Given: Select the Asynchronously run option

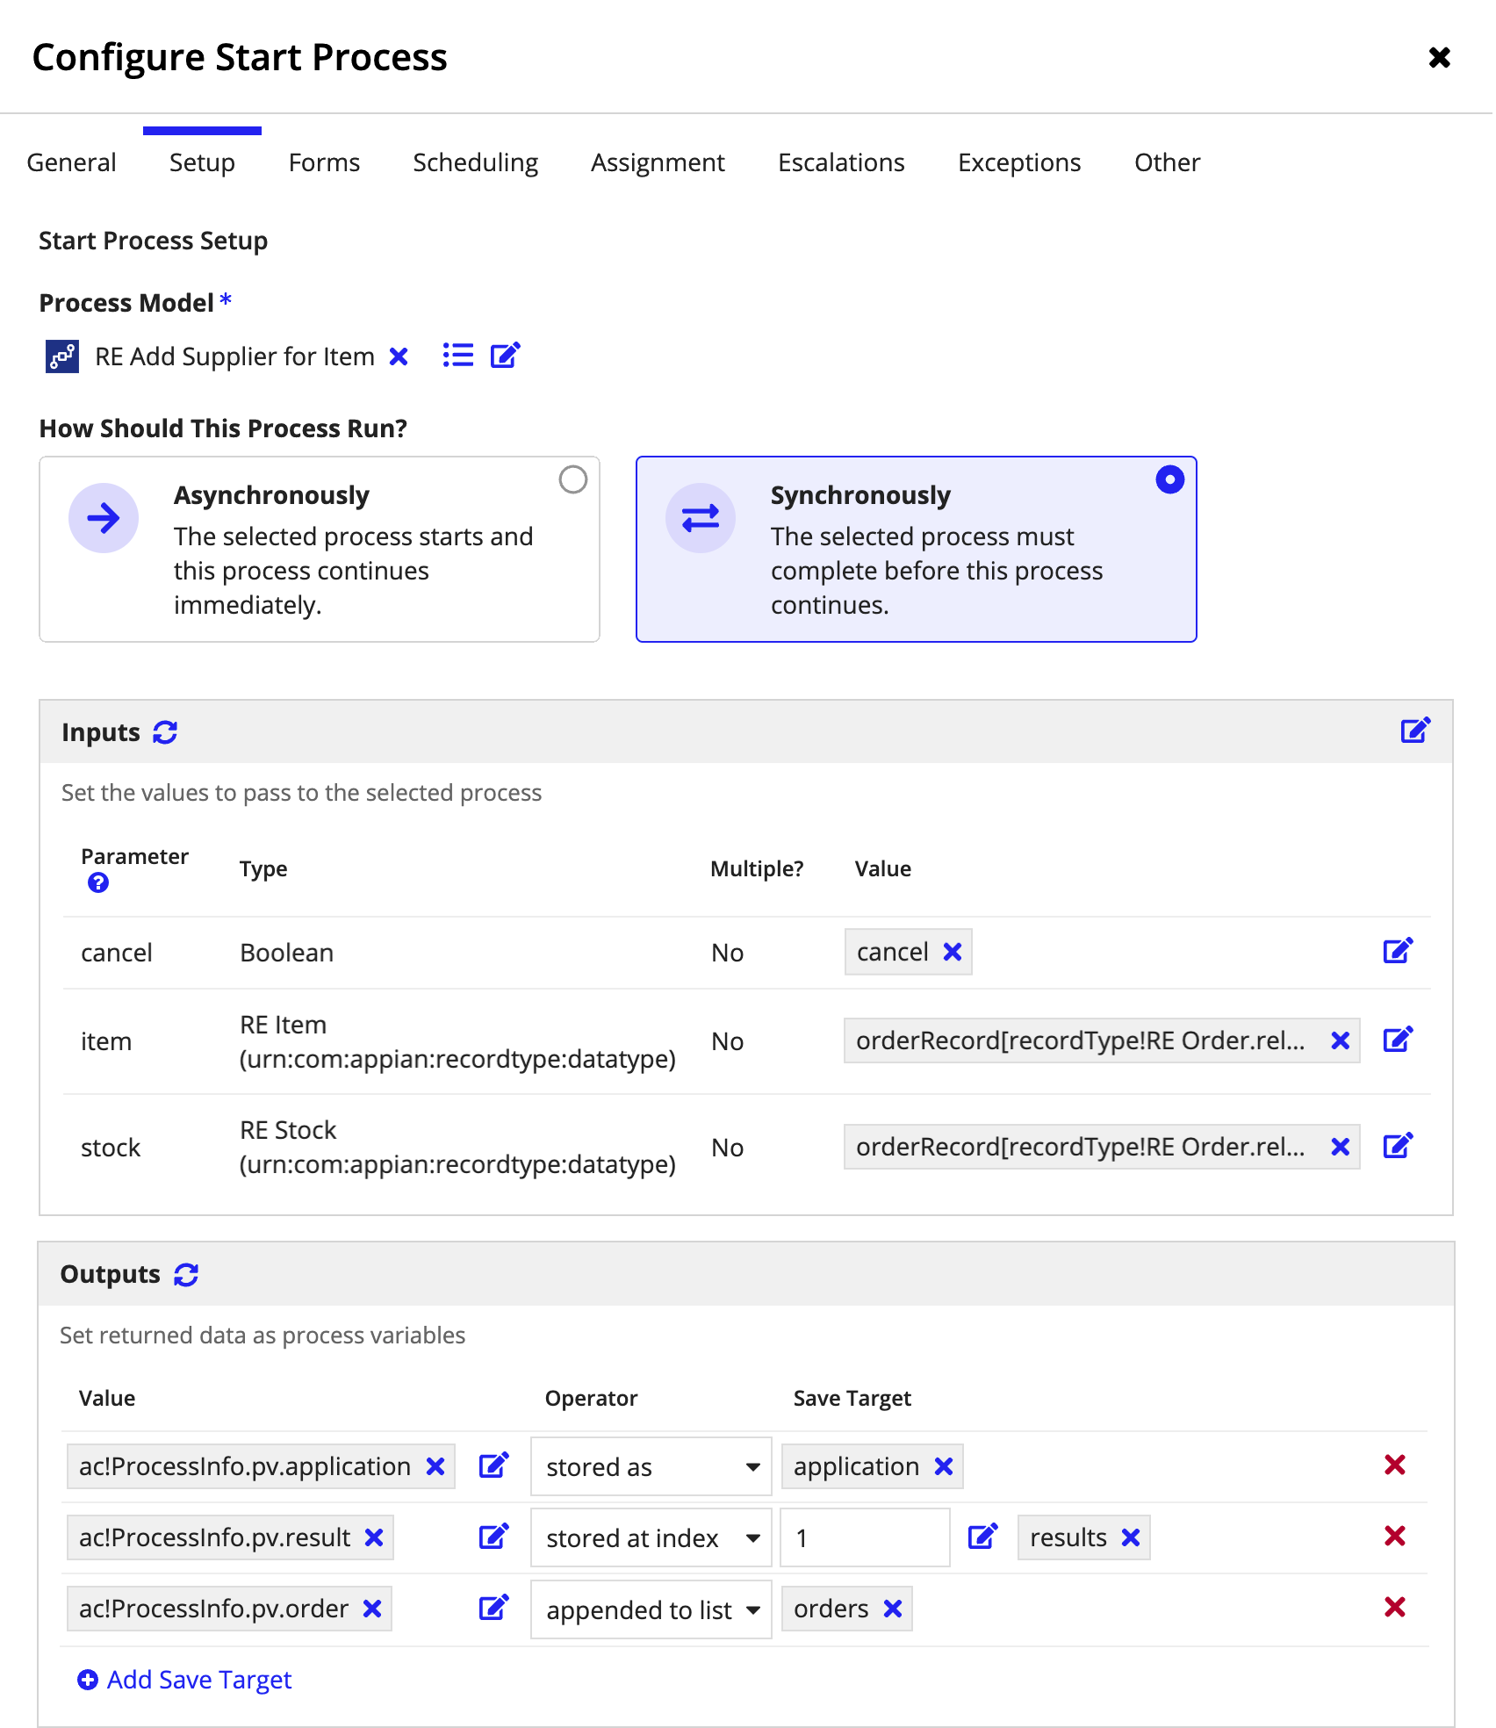Looking at the screenshot, I should click(320, 549).
